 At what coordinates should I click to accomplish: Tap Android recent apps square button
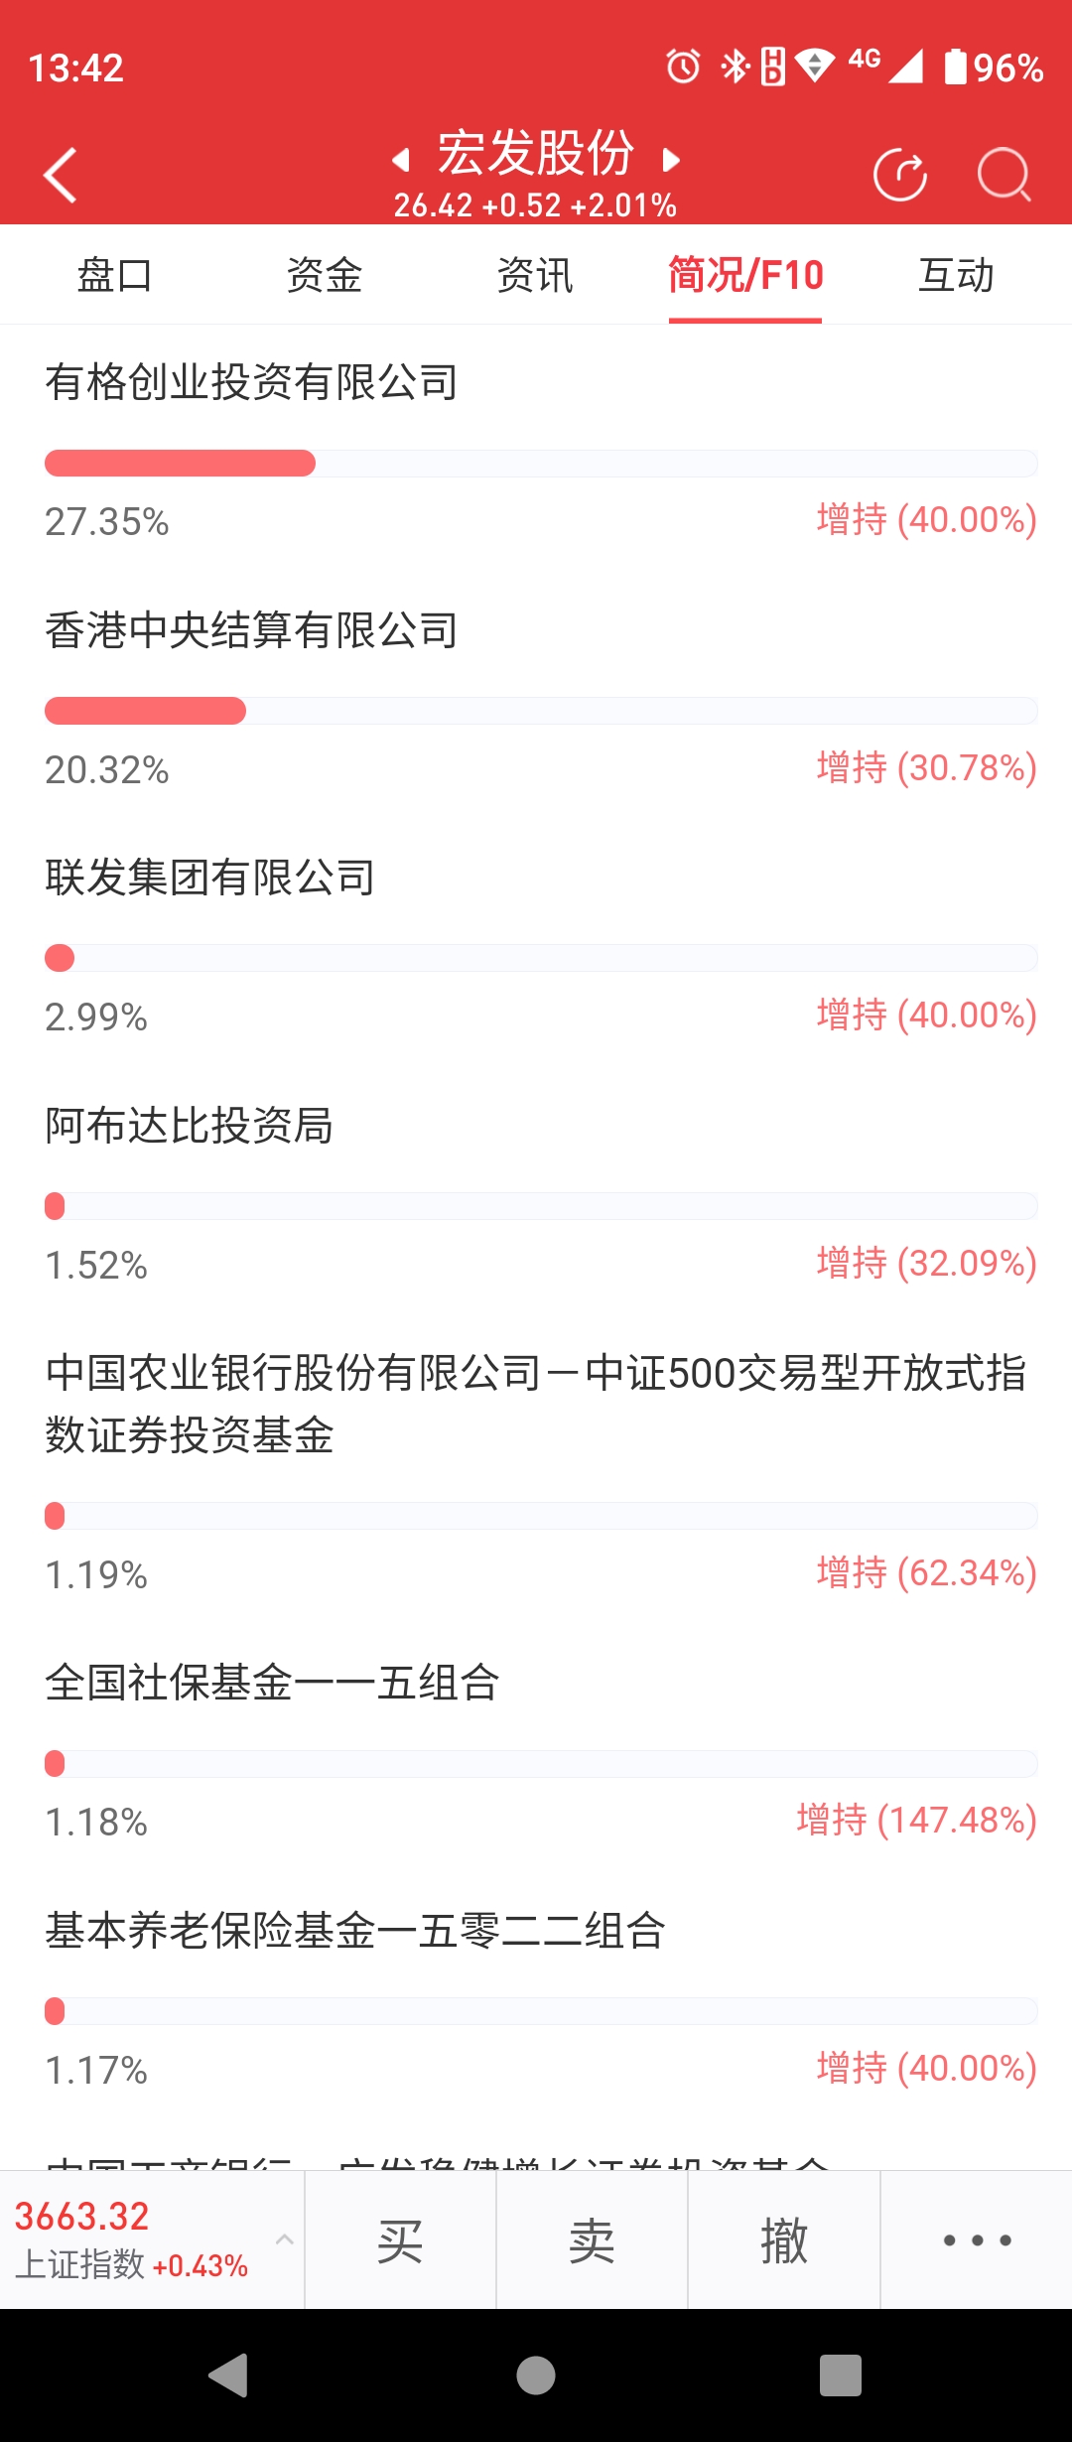841,2375
